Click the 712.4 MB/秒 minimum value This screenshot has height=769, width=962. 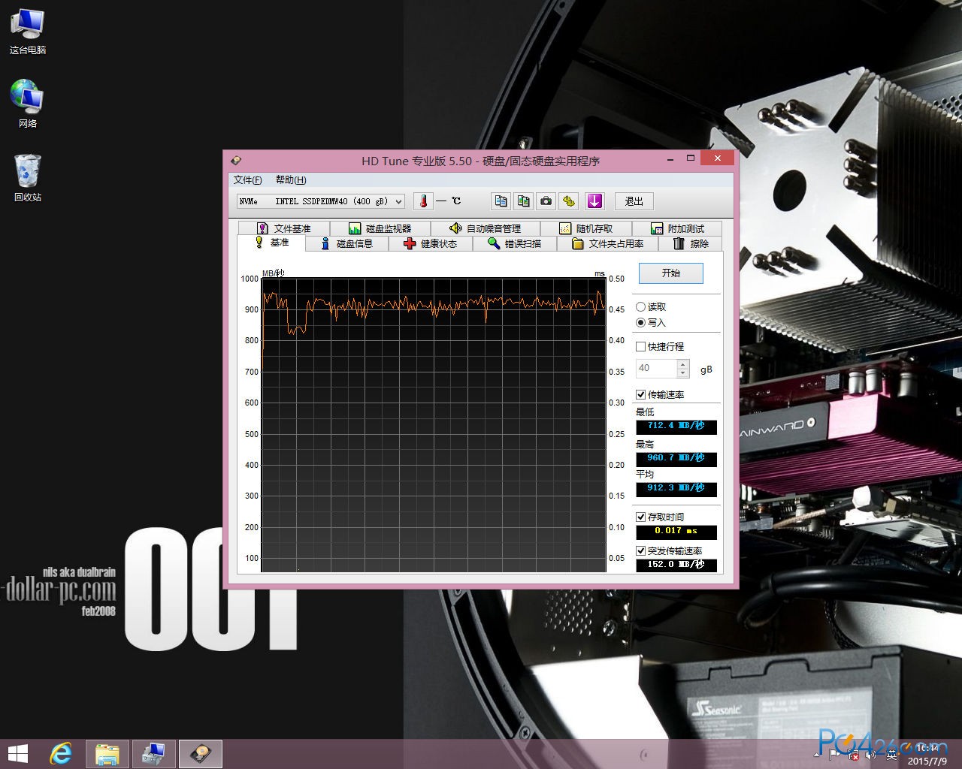point(676,427)
